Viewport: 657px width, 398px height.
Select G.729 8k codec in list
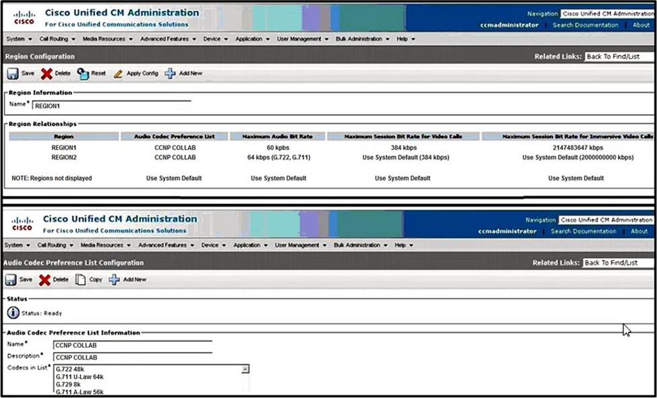coord(68,385)
